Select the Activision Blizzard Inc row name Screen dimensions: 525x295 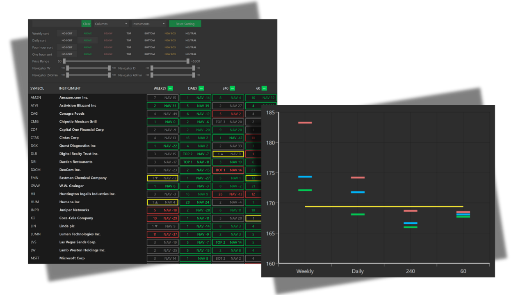click(78, 106)
